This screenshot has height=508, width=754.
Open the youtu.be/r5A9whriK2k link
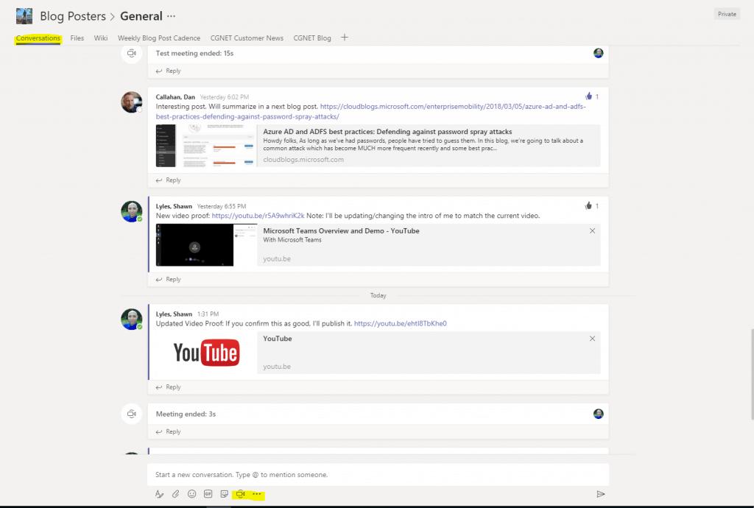pyautogui.click(x=258, y=216)
